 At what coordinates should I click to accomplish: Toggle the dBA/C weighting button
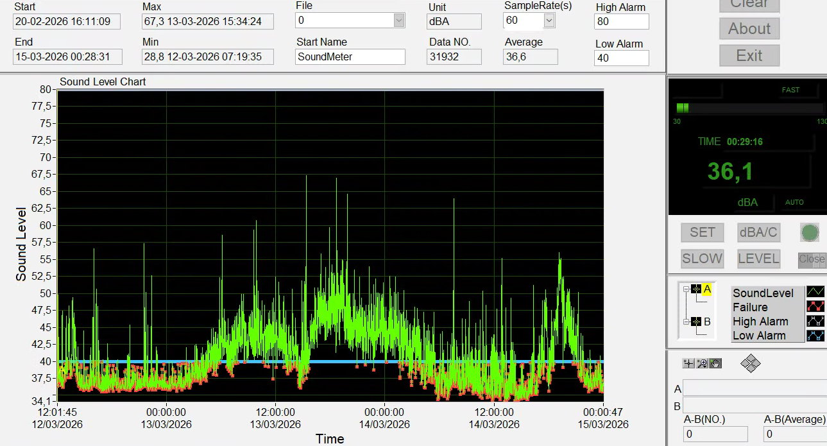(x=758, y=232)
